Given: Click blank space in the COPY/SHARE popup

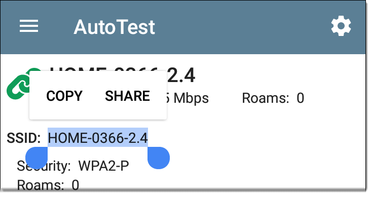Looking at the screenshot, I should click(x=98, y=111).
